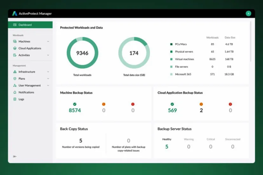Image resolution: width=263 pixels, height=175 pixels.
Task: Click the Disconnected server status label
Action: 233,139
